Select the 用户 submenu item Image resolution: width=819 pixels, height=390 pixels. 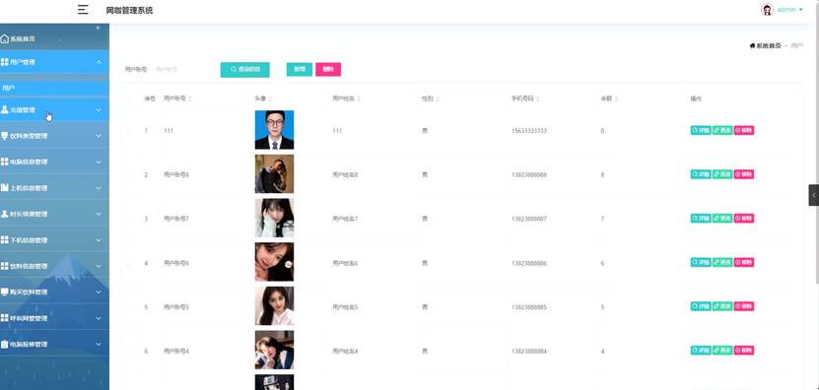(x=54, y=89)
